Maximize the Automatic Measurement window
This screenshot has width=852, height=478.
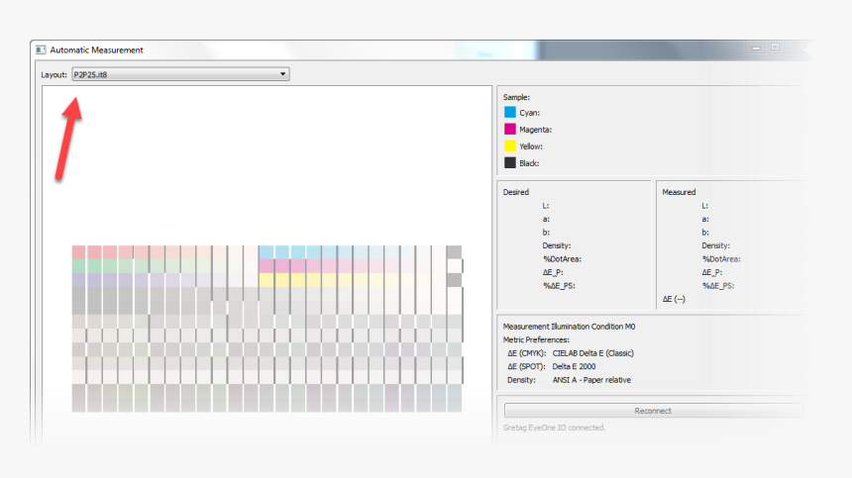(x=775, y=47)
